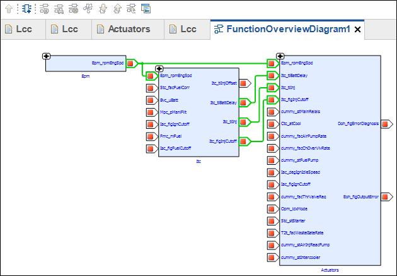
Task: Expand the Itc block with plus button
Action: 159,69
